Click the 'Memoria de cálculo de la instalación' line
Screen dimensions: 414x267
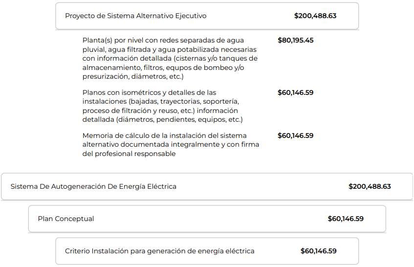click(165, 136)
